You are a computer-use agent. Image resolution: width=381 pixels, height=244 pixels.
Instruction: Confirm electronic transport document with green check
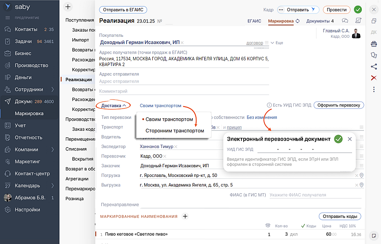[x=339, y=139]
